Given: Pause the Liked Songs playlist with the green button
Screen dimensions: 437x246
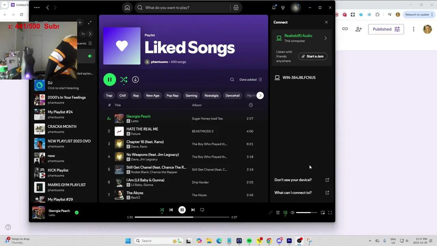Looking at the screenshot, I should [110, 80].
